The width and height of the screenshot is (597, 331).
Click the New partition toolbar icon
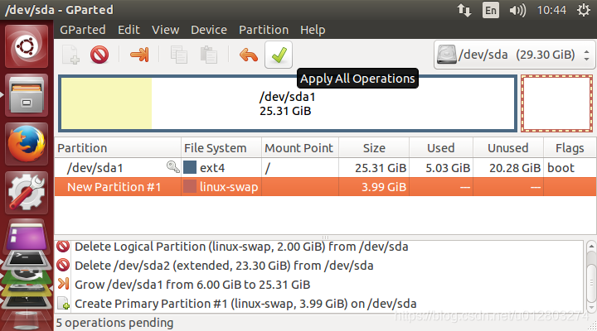(x=70, y=55)
